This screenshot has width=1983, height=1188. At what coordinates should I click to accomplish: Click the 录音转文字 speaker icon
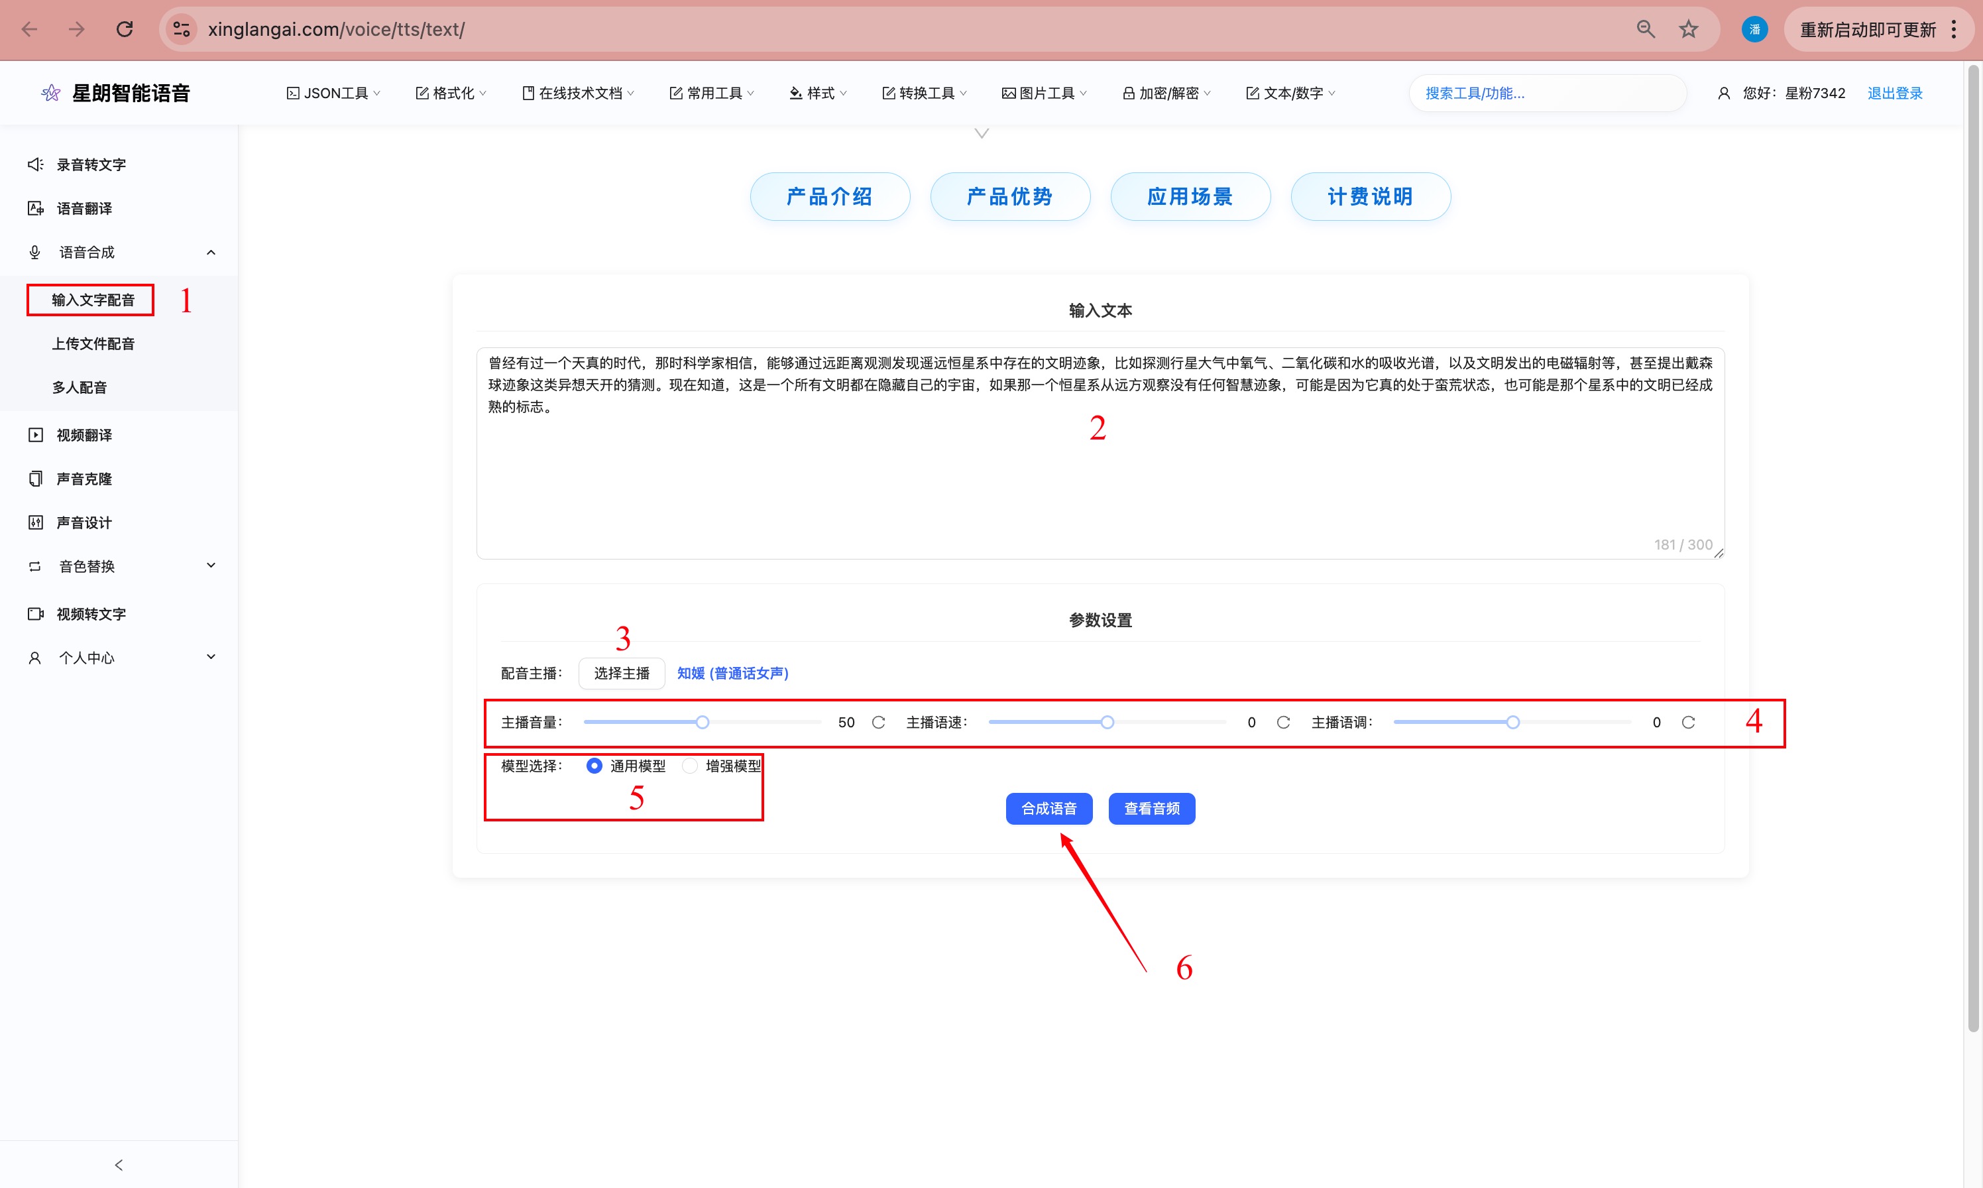point(35,164)
